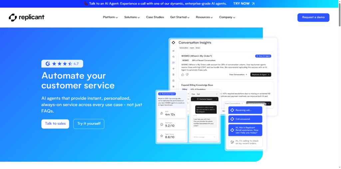The width and height of the screenshot is (341, 169).
Task: Click the 'Receiving call...' card text
Action: (x=243, y=110)
